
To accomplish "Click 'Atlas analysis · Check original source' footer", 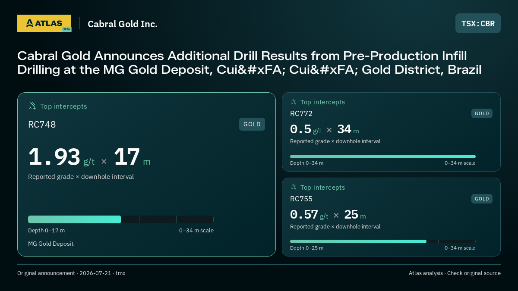I will tap(455, 273).
